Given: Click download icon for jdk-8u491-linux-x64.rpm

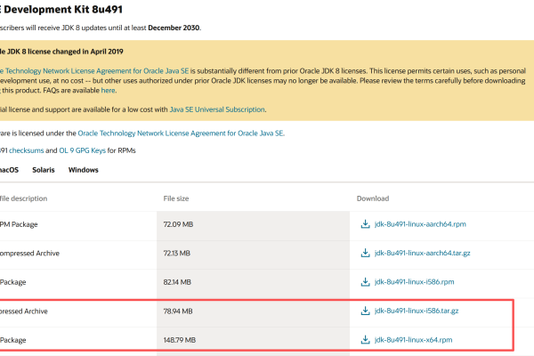Looking at the screenshot, I should pos(365,340).
